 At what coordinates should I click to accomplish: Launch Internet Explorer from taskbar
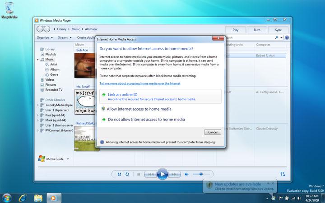23,198
